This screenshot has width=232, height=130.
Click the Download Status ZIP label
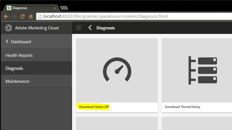click(94, 107)
